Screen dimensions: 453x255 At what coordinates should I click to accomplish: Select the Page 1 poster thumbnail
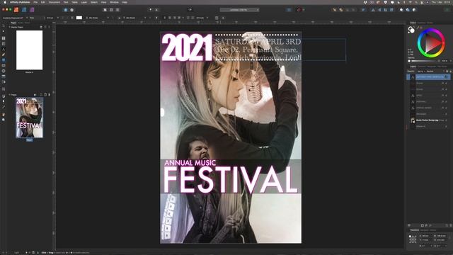pos(29,118)
